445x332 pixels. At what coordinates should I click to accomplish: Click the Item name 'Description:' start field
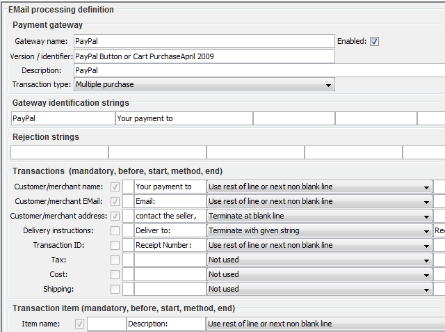(166, 324)
